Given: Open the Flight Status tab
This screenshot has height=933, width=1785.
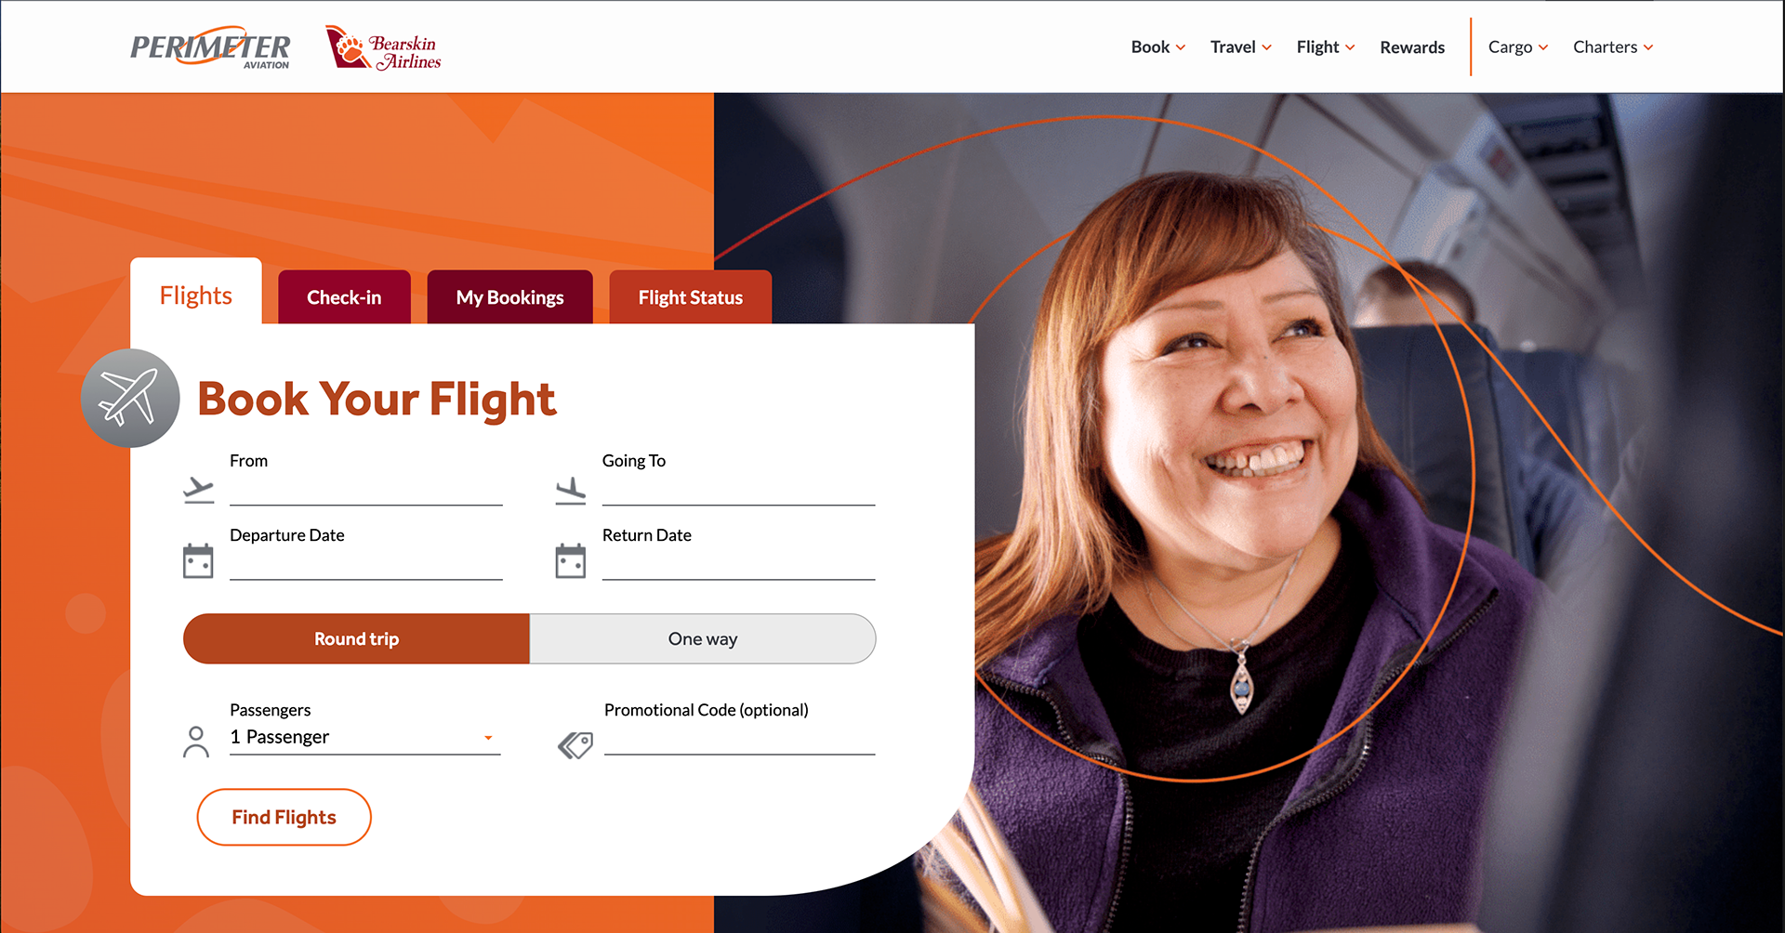Looking at the screenshot, I should [690, 297].
